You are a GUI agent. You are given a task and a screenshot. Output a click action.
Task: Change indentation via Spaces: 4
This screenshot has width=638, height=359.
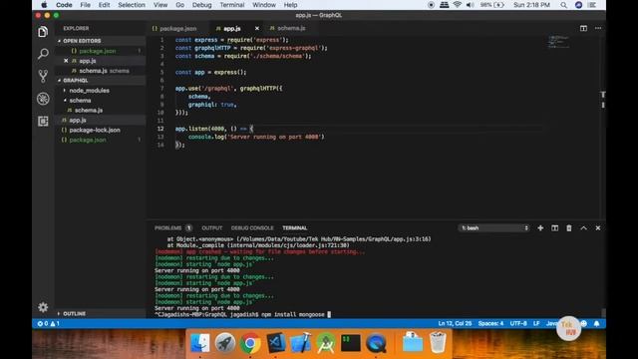[490, 323]
